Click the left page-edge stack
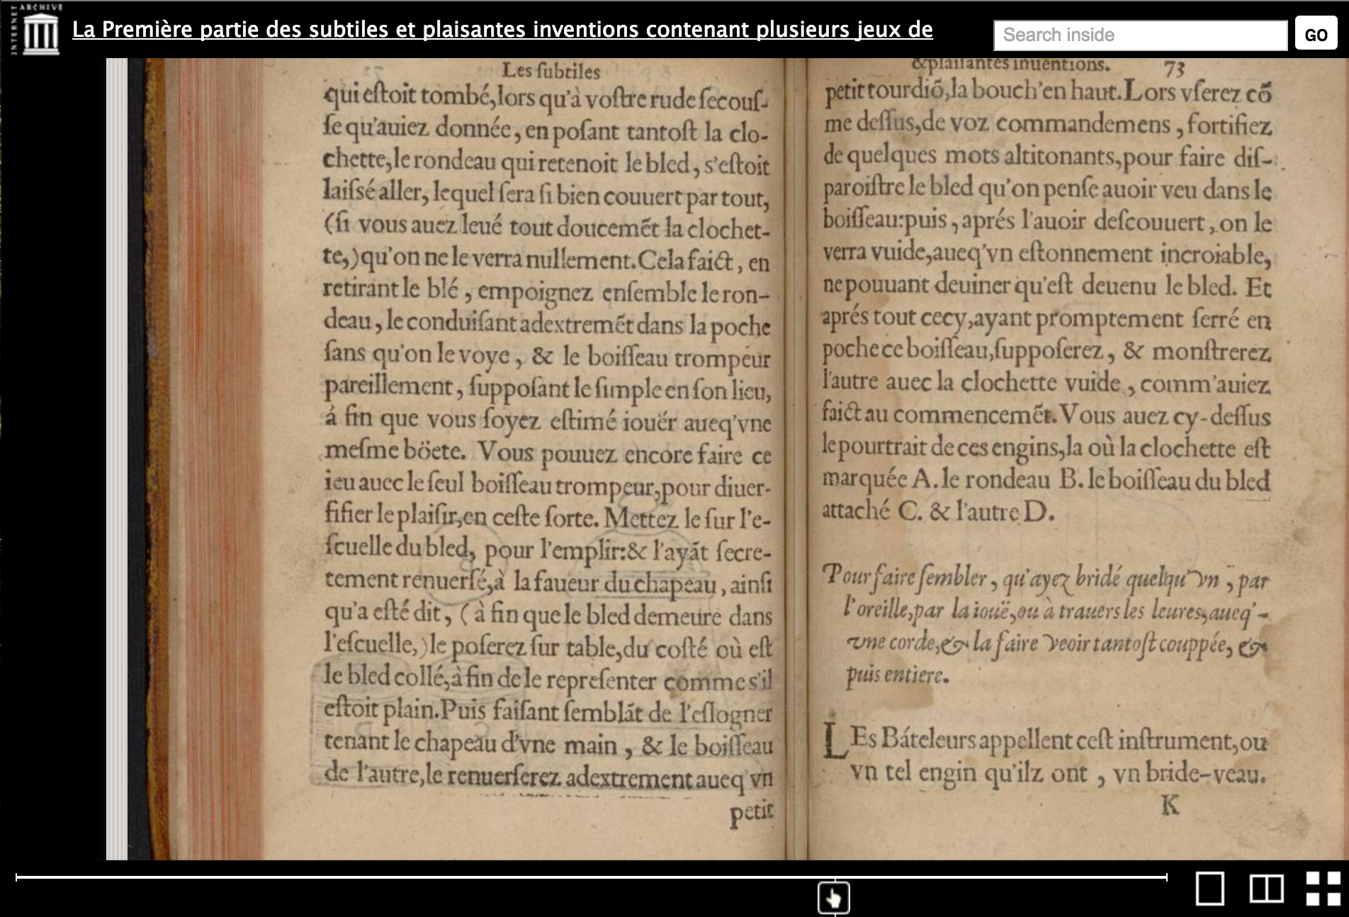This screenshot has height=917, width=1349. pyautogui.click(x=117, y=459)
